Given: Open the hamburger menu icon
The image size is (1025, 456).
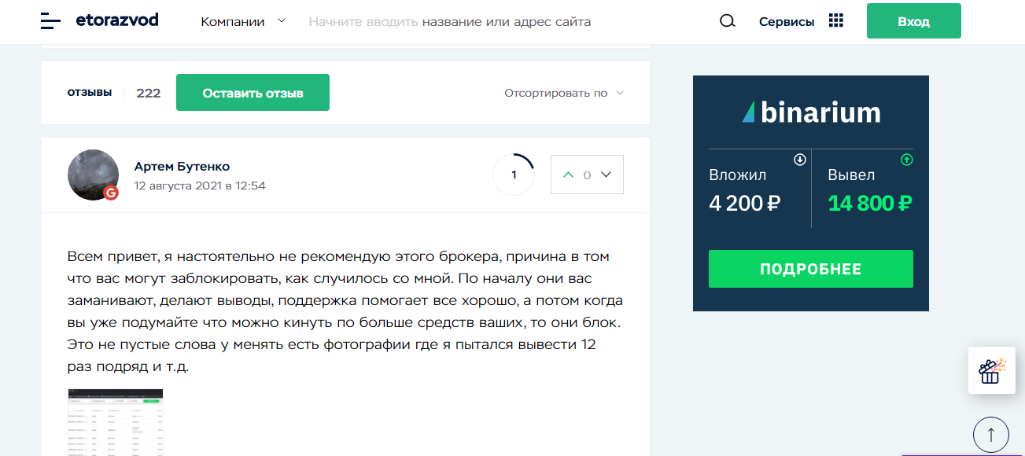Looking at the screenshot, I should coord(50,21).
